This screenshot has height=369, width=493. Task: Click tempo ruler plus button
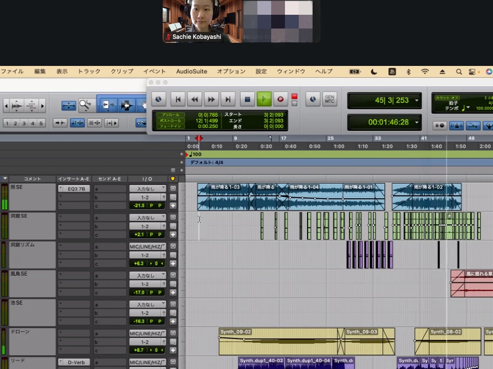[x=181, y=154]
